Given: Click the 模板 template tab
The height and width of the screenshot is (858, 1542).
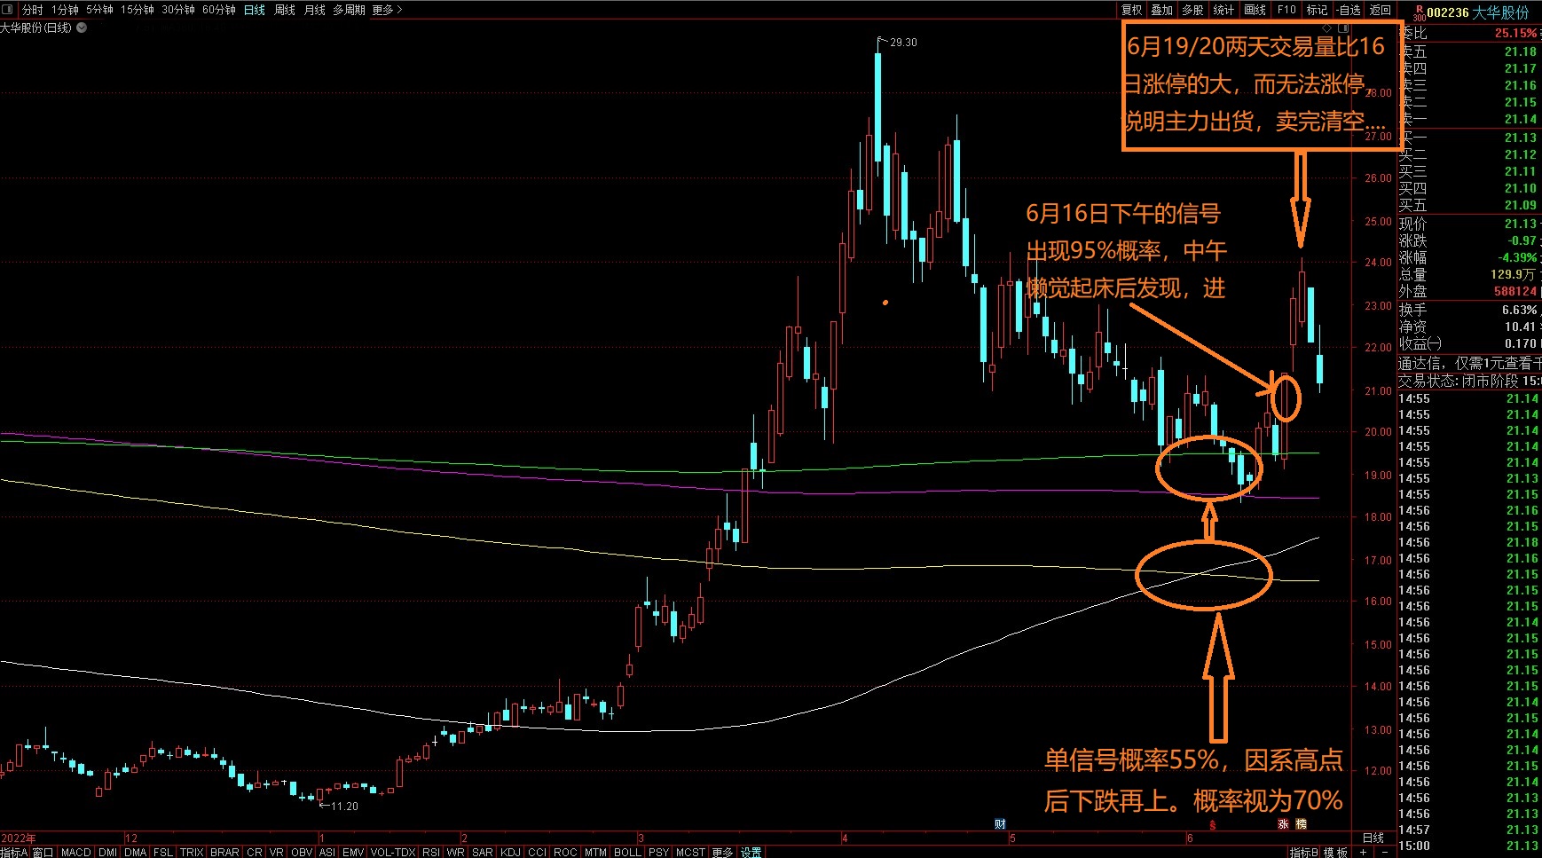Looking at the screenshot, I should [x=1336, y=852].
